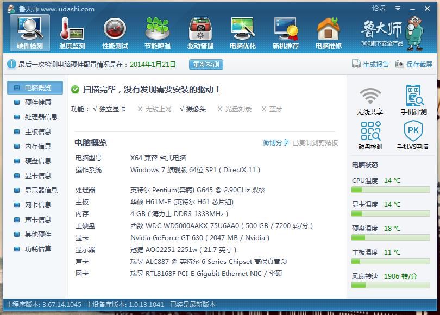The height and width of the screenshot is (315, 440).
Task: Click the 主板温度 progress bar
Action: (x=391, y=261)
